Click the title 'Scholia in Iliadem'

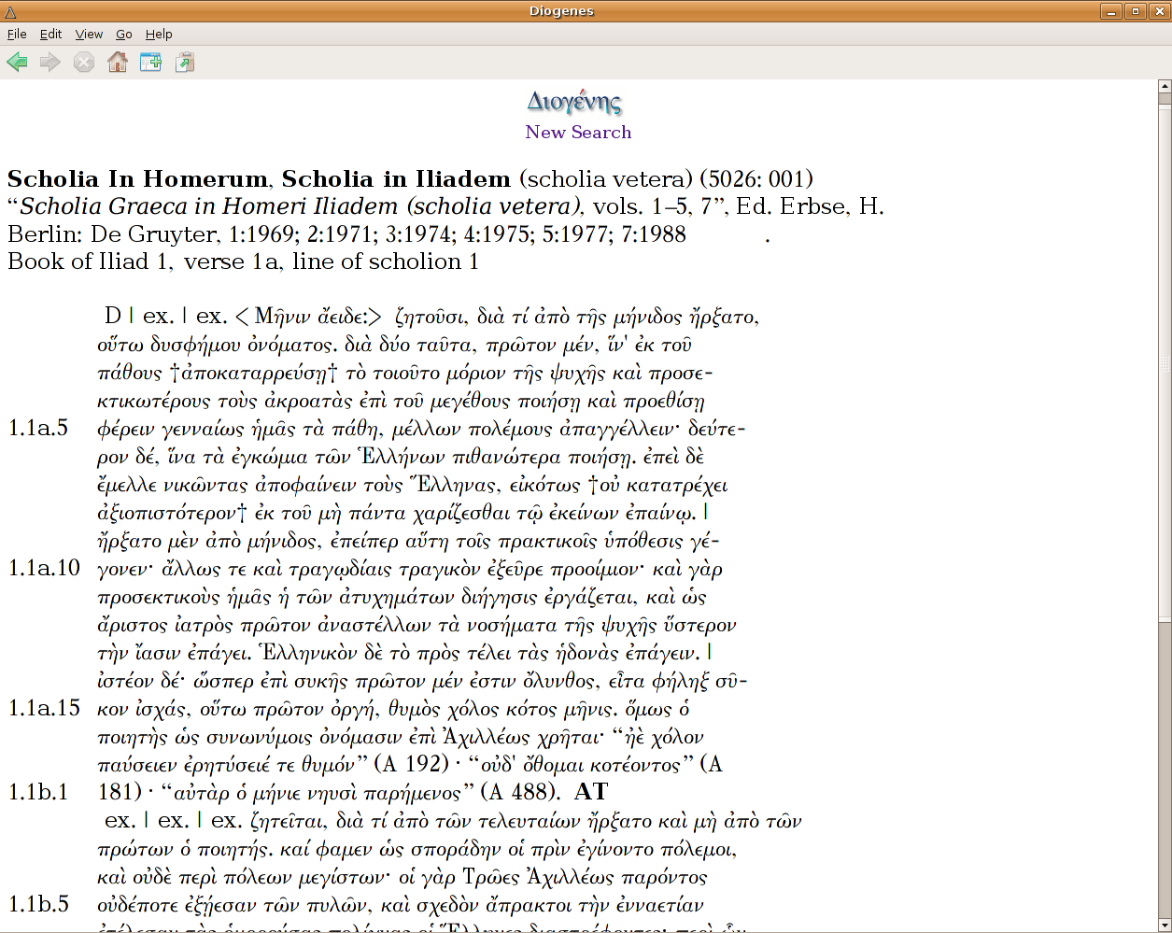396,179
